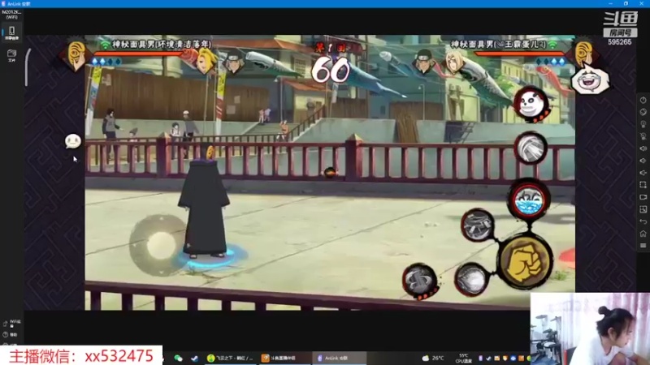Click the Android back arrow icon

click(643, 221)
